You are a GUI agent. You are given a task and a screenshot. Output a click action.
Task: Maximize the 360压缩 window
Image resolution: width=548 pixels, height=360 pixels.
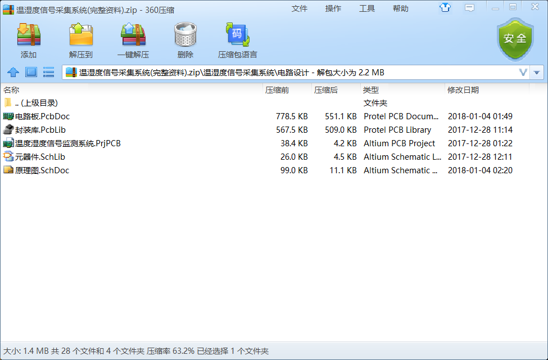(x=513, y=7)
